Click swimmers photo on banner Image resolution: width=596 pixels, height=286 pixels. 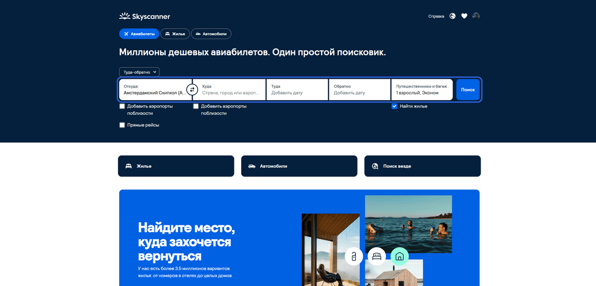pos(408,224)
